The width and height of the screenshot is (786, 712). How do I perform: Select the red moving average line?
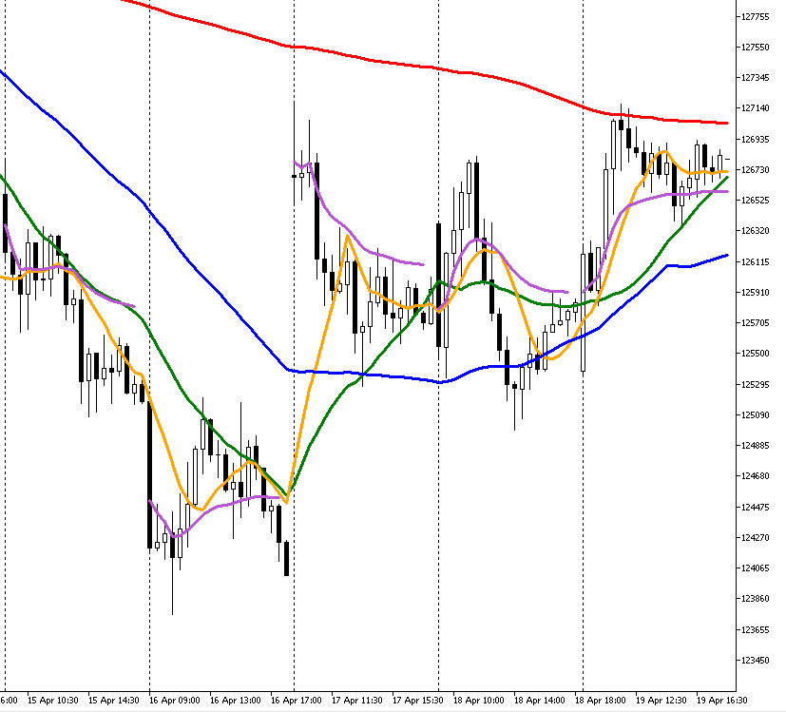pos(369,60)
